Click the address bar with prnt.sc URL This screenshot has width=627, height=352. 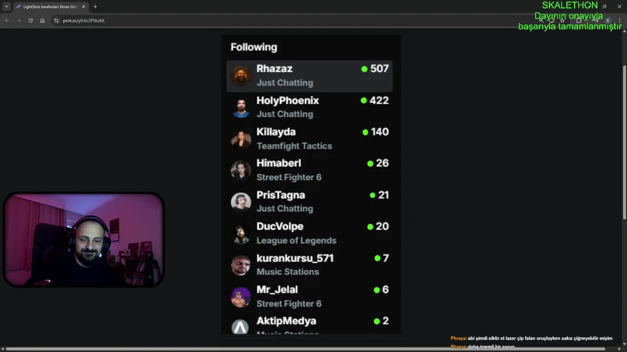point(294,21)
